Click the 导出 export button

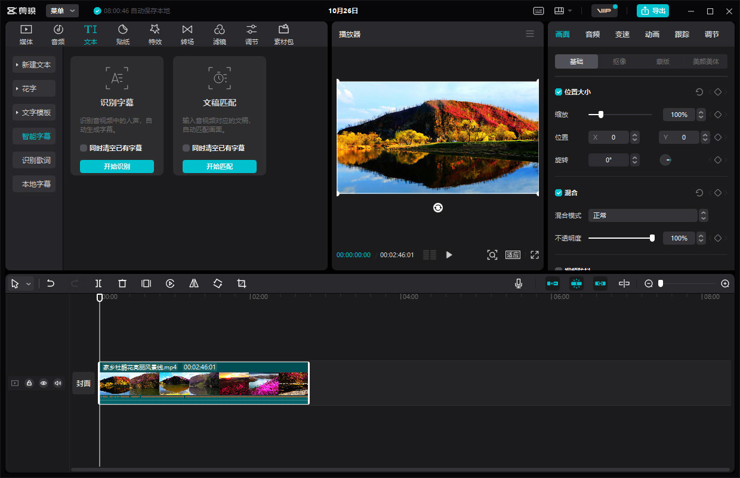coord(653,11)
